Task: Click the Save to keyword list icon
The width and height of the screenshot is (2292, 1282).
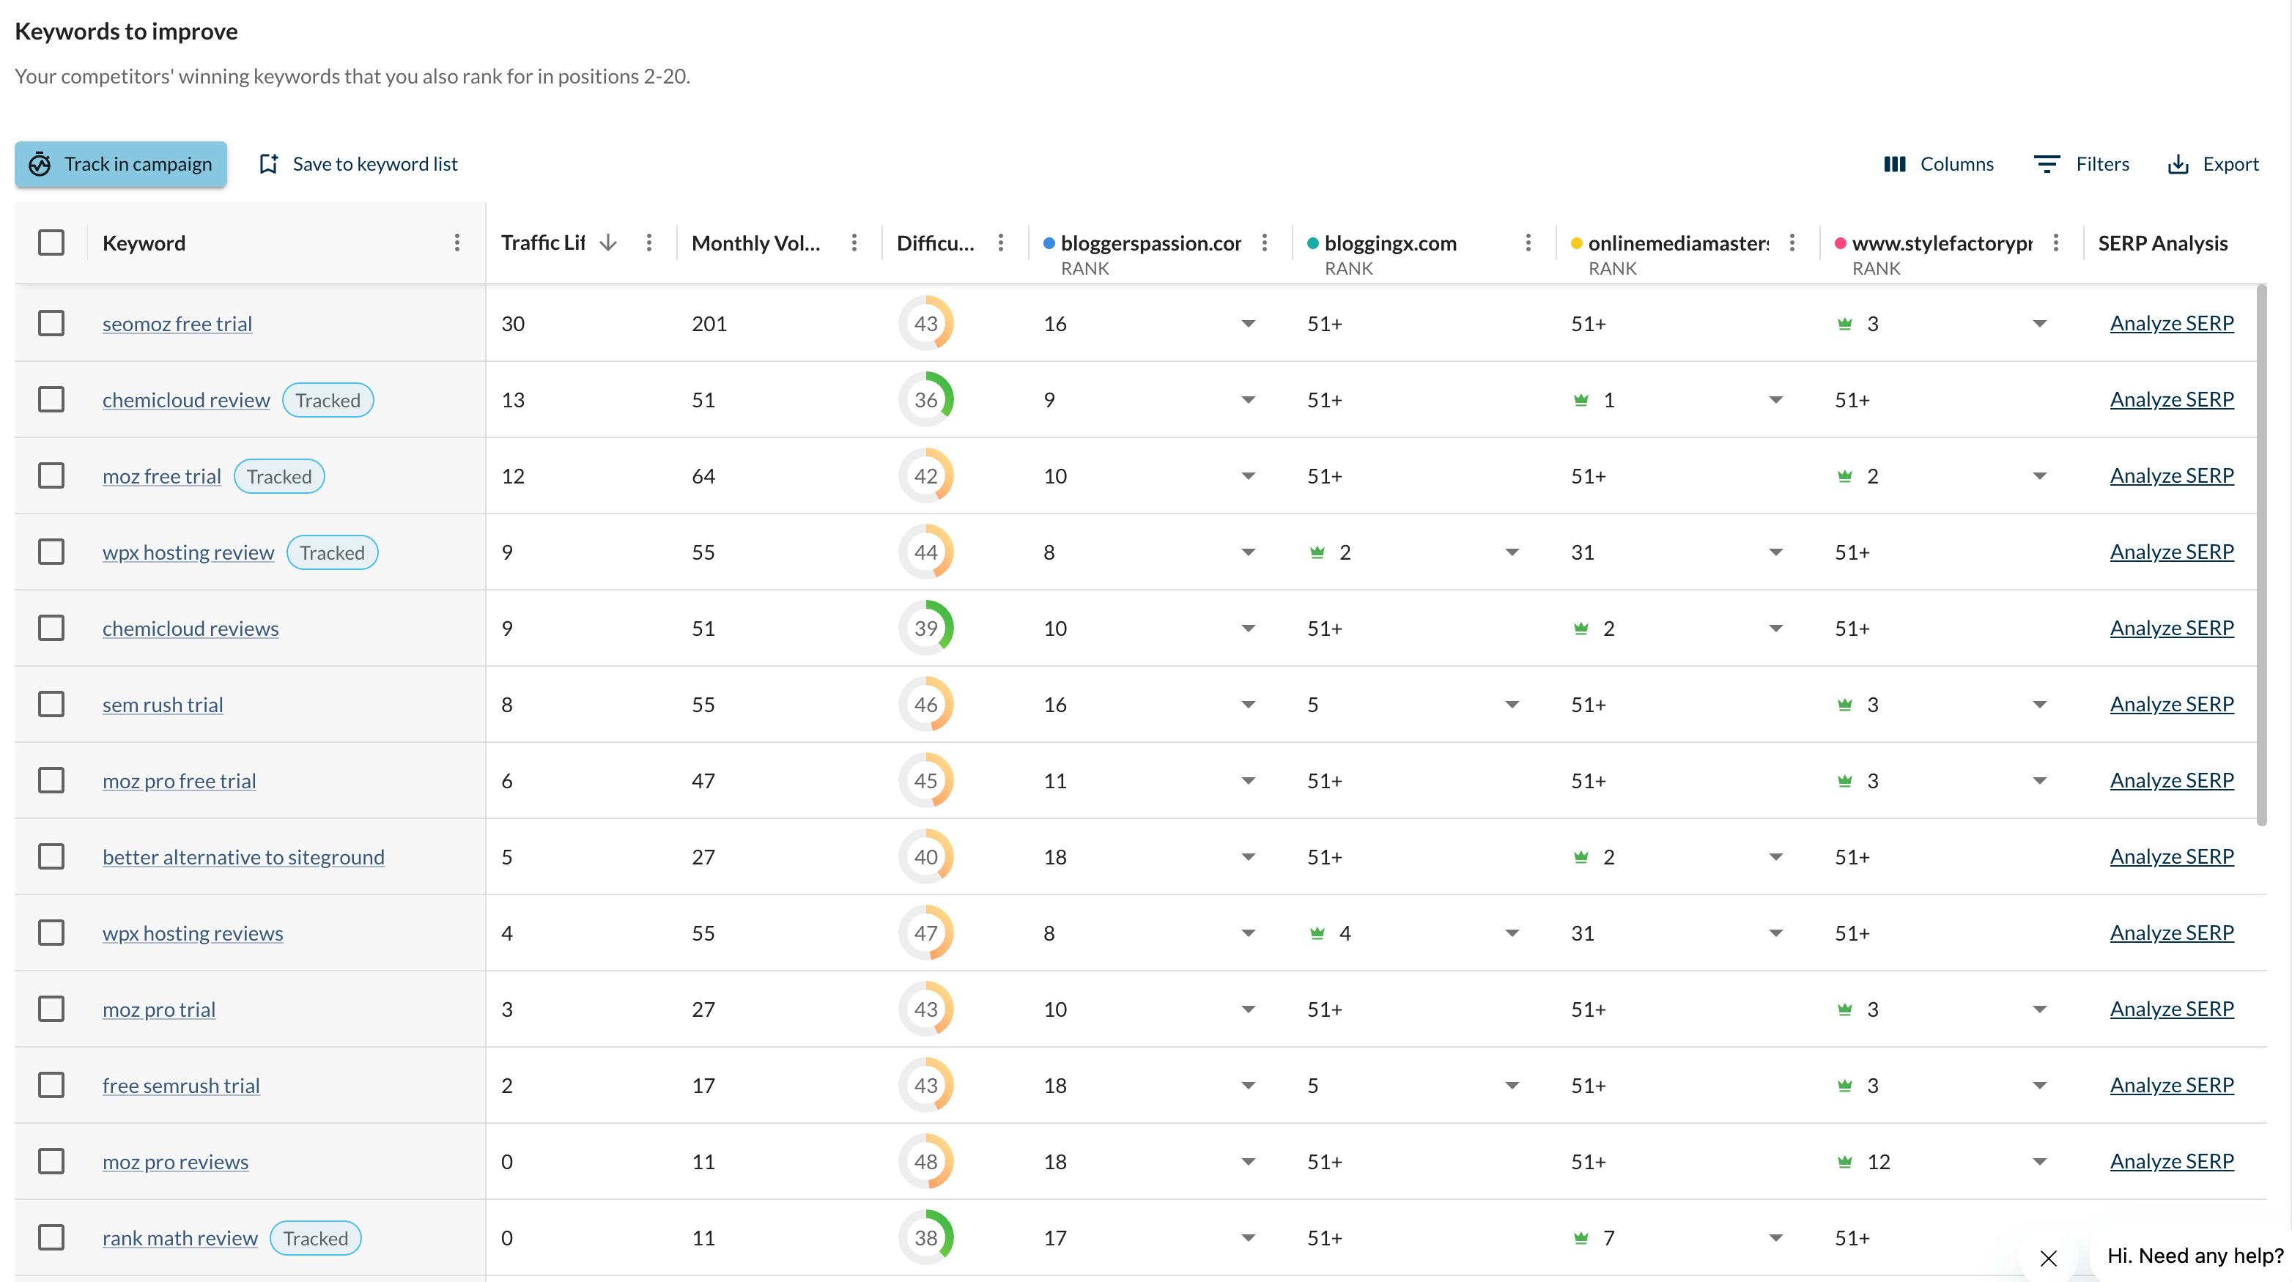Action: 269,163
